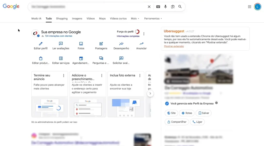The image size is (264, 146).
Task: Go to the Google logo homepage
Action: coord(11,6)
